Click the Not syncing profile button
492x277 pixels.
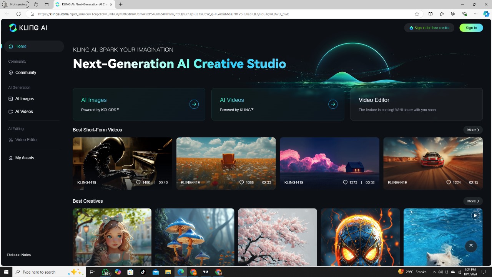pyautogui.click(x=16, y=4)
